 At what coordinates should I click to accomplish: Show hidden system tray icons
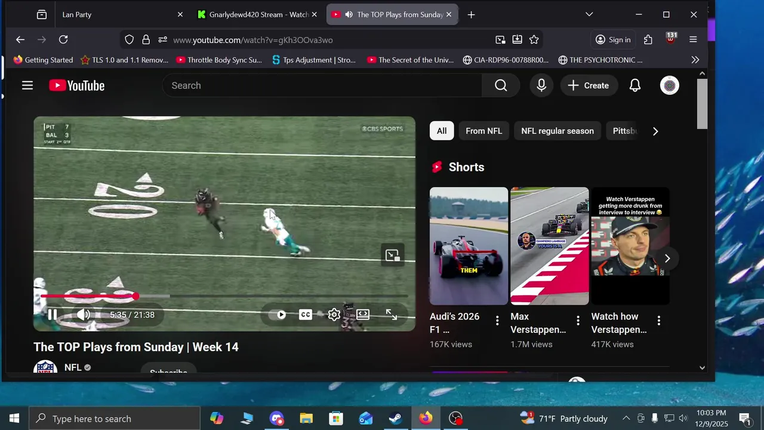tap(626, 418)
